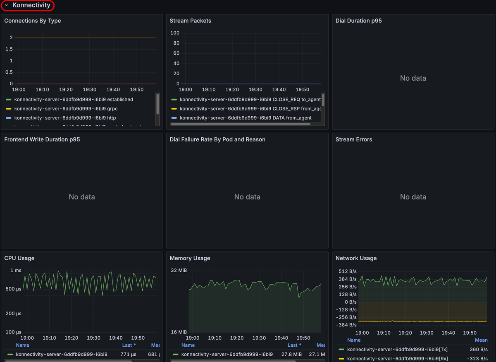Sort Network Usage legend by Mean column
496x362 pixels.
pos(481,340)
